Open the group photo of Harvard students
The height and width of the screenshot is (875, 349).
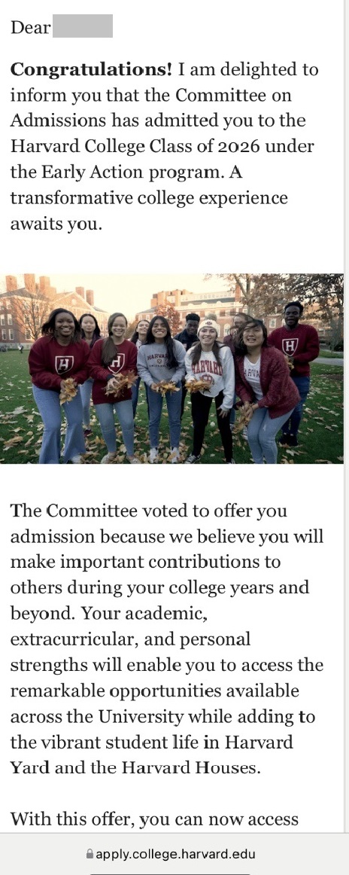point(171,368)
